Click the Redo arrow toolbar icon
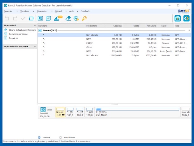The height and width of the screenshot is (146, 194). [x=15, y=19]
